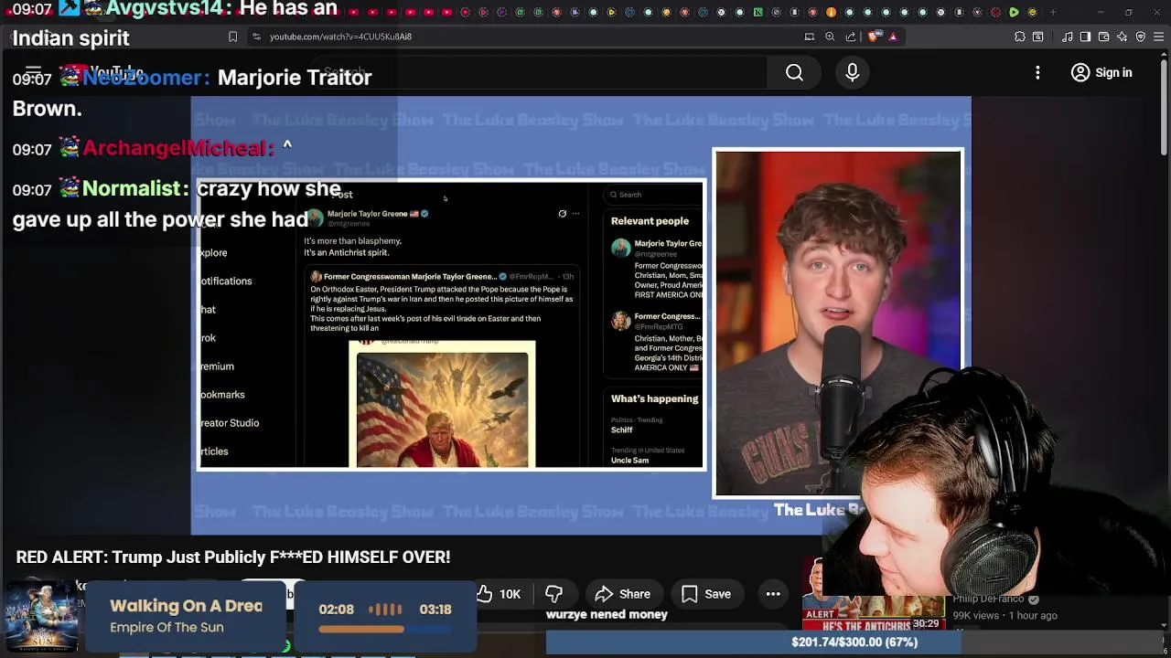This screenshot has height=658, width=1171.
Task: Click the tab search icon beside extensions
Action: pyautogui.click(x=1038, y=37)
